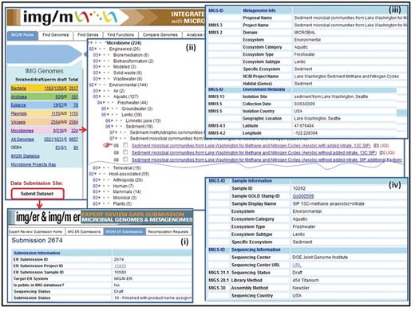
Task: Expand the Arthropoda (26) node
Action: [x=100, y=180]
